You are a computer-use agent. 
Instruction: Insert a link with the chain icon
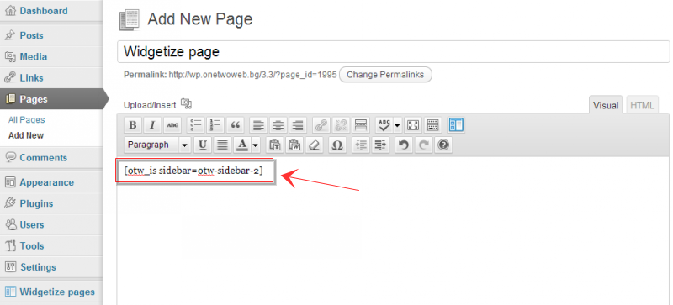tap(321, 125)
